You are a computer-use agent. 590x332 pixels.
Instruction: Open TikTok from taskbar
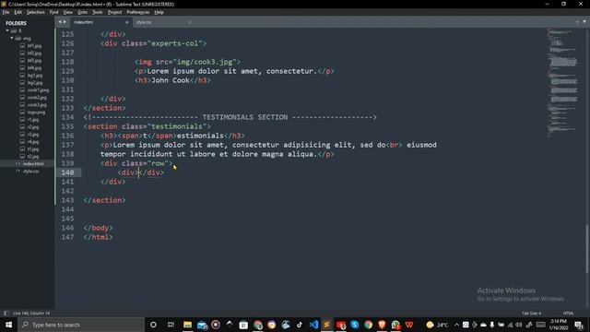(x=300, y=325)
